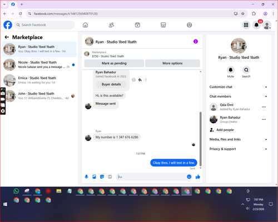Expand Media, files and links section
This screenshot has width=278, height=222.
click(239, 139)
